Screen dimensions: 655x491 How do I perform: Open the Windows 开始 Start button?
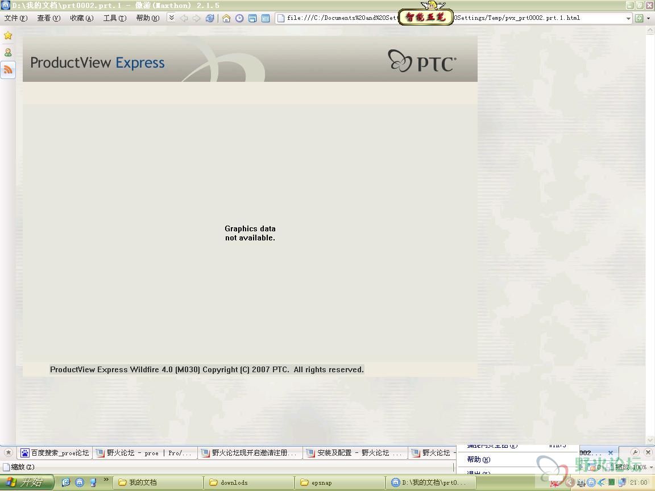pyautogui.click(x=26, y=482)
